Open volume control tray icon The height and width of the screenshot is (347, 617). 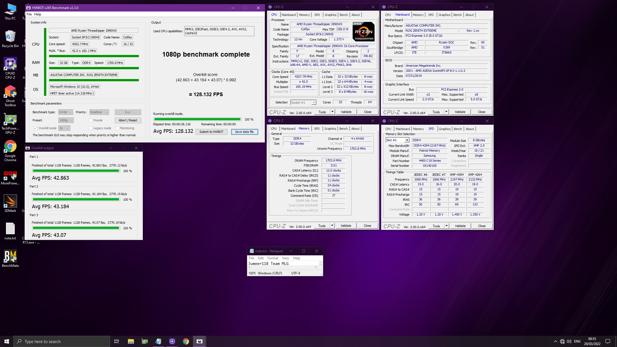tap(569, 341)
